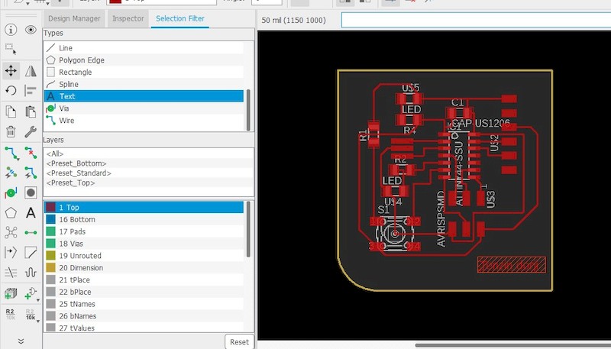
Task: Select layer 19 Unrouted
Action: coord(144,256)
